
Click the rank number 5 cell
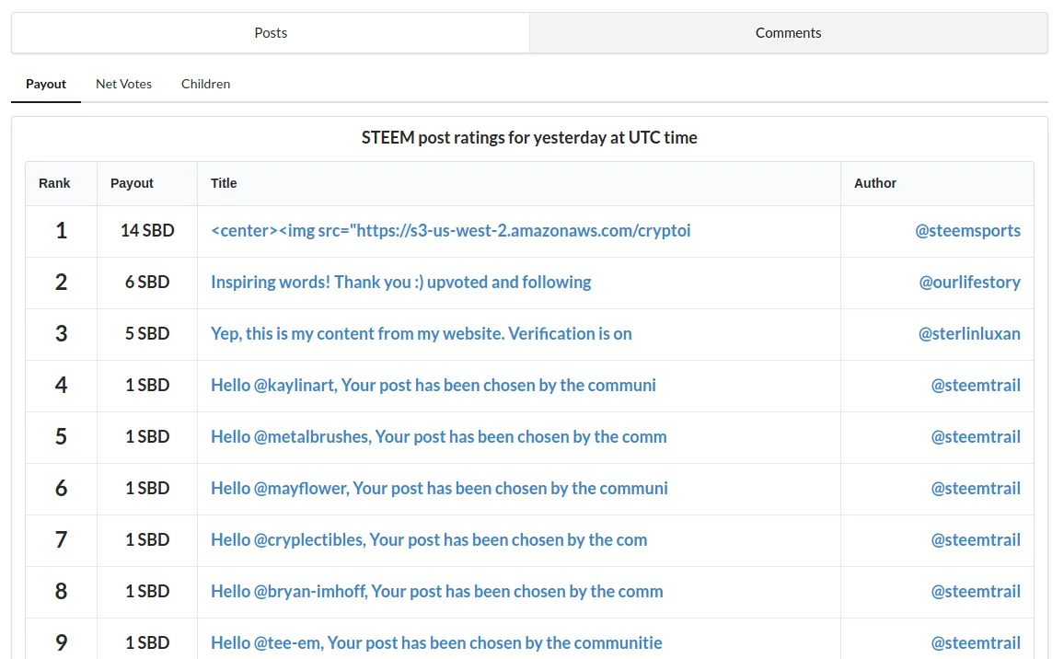pyautogui.click(x=61, y=437)
